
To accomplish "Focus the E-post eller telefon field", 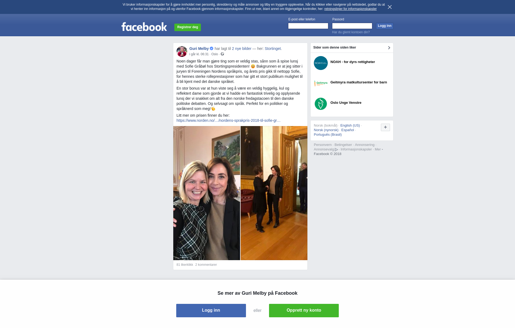I will [308, 26].
